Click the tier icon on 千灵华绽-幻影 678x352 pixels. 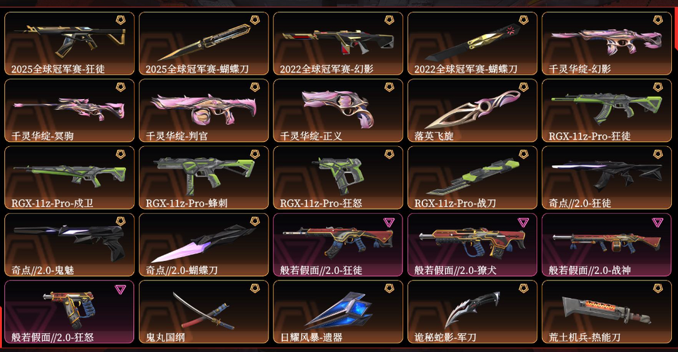tap(658, 20)
